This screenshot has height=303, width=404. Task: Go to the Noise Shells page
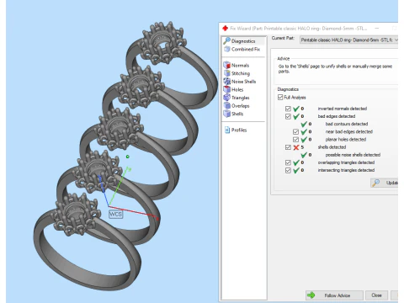point(243,82)
